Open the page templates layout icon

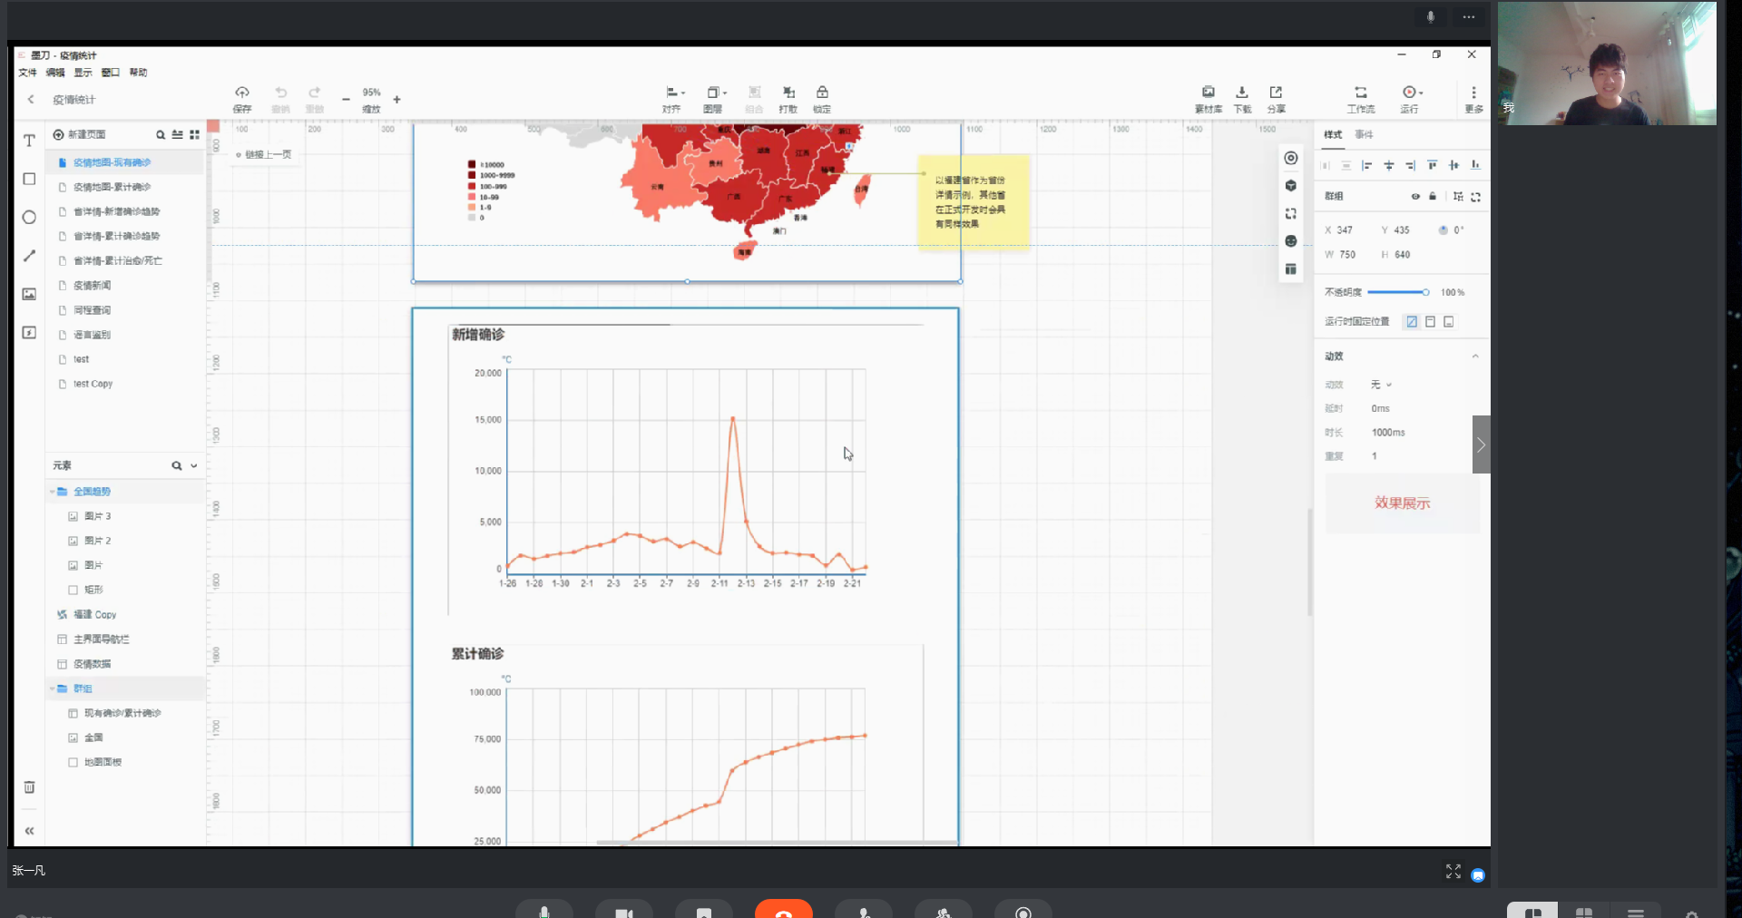1291,269
